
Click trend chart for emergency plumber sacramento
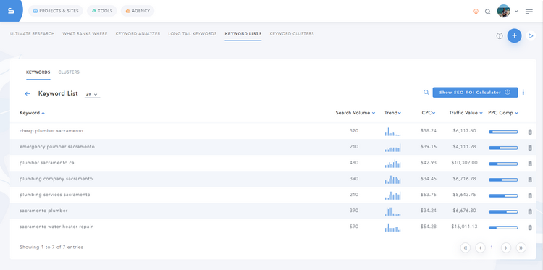pos(392,148)
